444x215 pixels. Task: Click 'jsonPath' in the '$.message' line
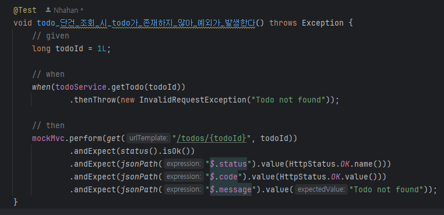tap(139, 189)
